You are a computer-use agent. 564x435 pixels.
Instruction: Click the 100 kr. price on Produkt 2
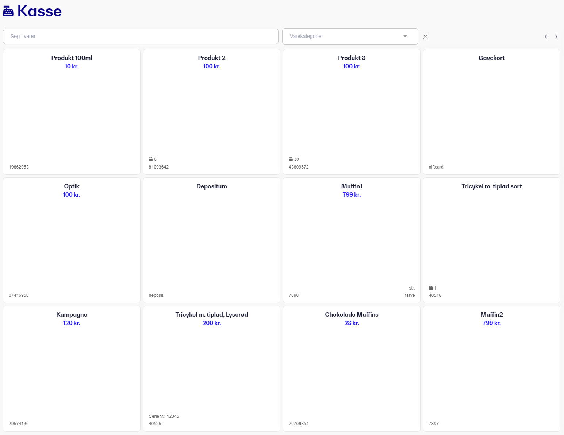(x=212, y=66)
